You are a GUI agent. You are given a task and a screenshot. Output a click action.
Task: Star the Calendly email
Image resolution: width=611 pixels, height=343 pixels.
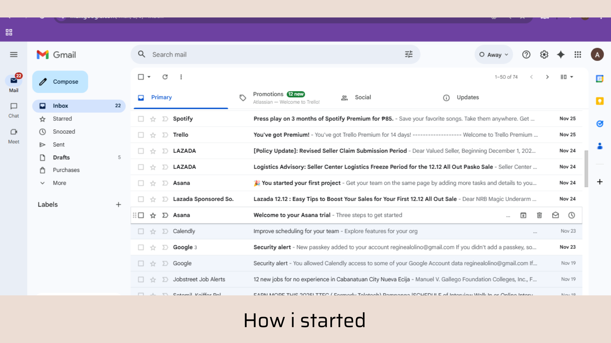tap(153, 232)
